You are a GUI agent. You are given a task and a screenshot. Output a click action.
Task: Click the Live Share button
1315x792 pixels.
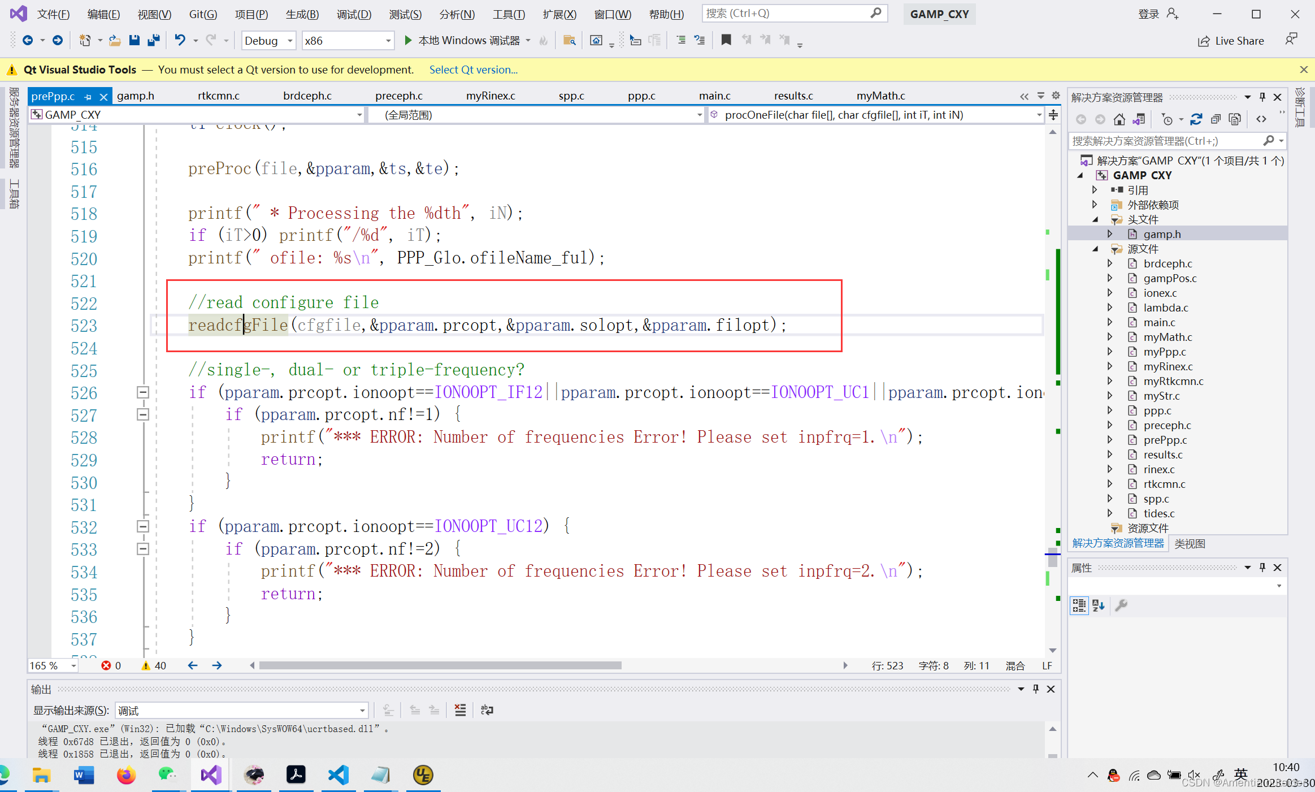click(x=1231, y=41)
